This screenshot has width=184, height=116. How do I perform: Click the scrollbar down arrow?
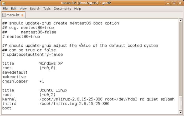[x=181, y=113]
